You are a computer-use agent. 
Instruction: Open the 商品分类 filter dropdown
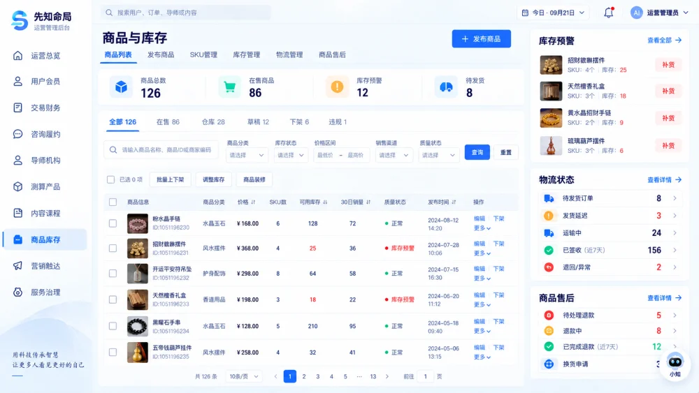[x=247, y=156]
